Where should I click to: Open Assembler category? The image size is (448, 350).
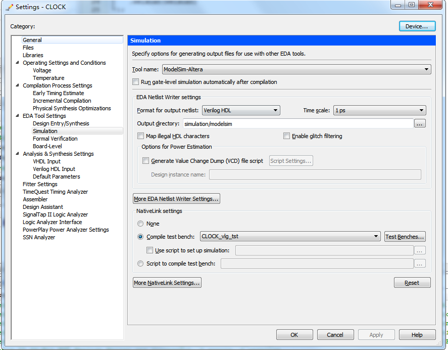[35, 199]
